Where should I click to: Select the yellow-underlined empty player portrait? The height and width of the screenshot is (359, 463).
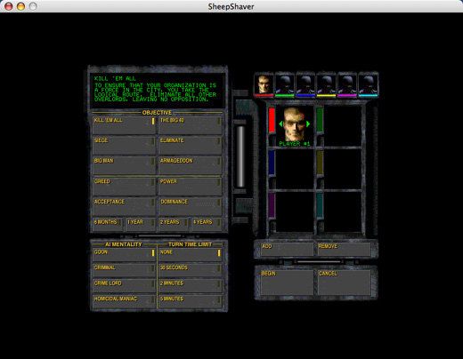click(326, 84)
